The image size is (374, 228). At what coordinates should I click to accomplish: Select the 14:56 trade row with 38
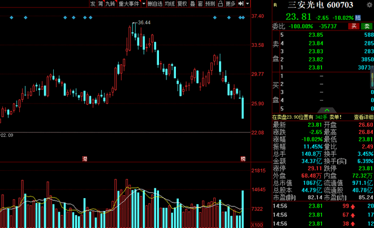(323, 224)
